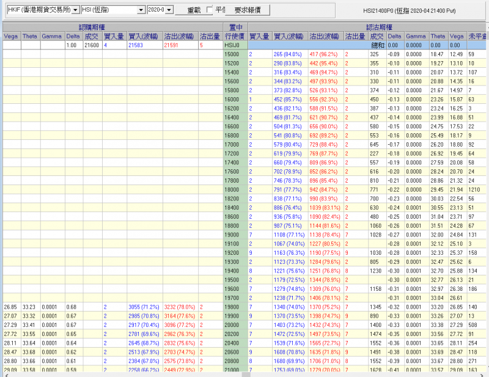Click the 行使價 strike price column header
This screenshot has width=489, height=377.
(235, 37)
